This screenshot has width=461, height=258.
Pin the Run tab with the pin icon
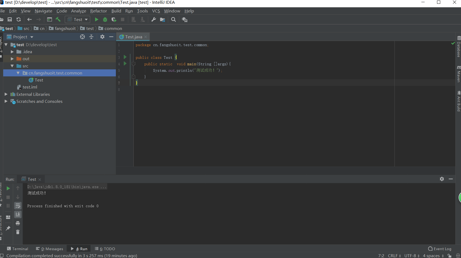(8, 228)
